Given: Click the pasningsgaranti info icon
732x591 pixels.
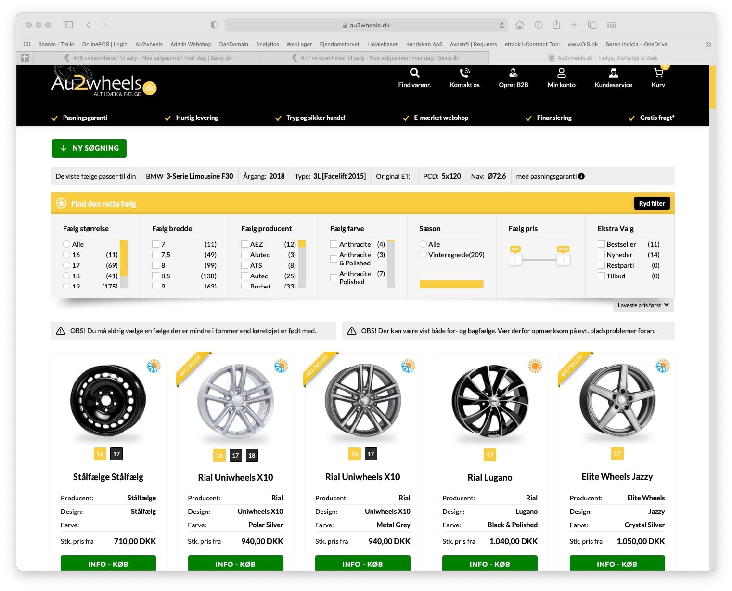Looking at the screenshot, I should click(x=581, y=176).
